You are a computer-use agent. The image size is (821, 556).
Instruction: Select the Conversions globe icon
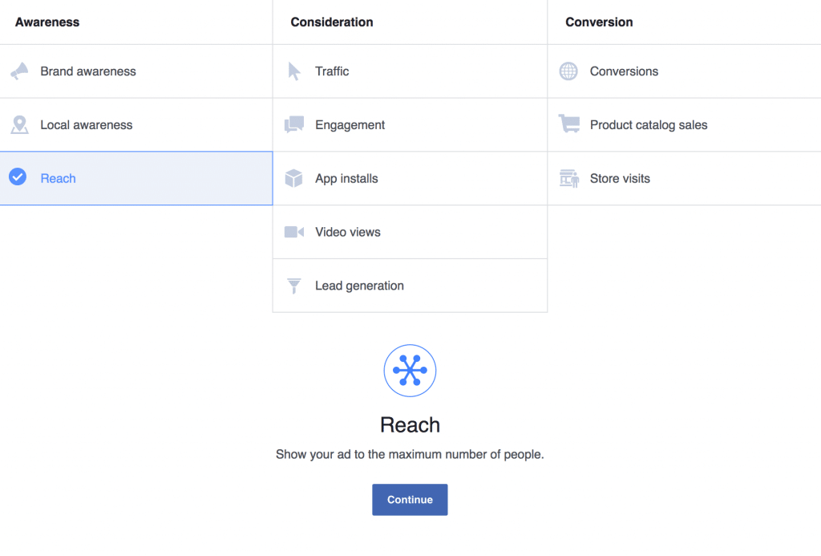point(568,71)
